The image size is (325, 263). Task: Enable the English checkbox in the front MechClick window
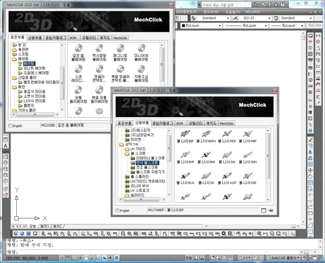(117, 210)
